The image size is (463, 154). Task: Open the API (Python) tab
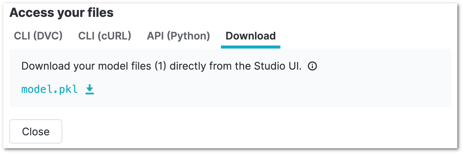coord(178,36)
